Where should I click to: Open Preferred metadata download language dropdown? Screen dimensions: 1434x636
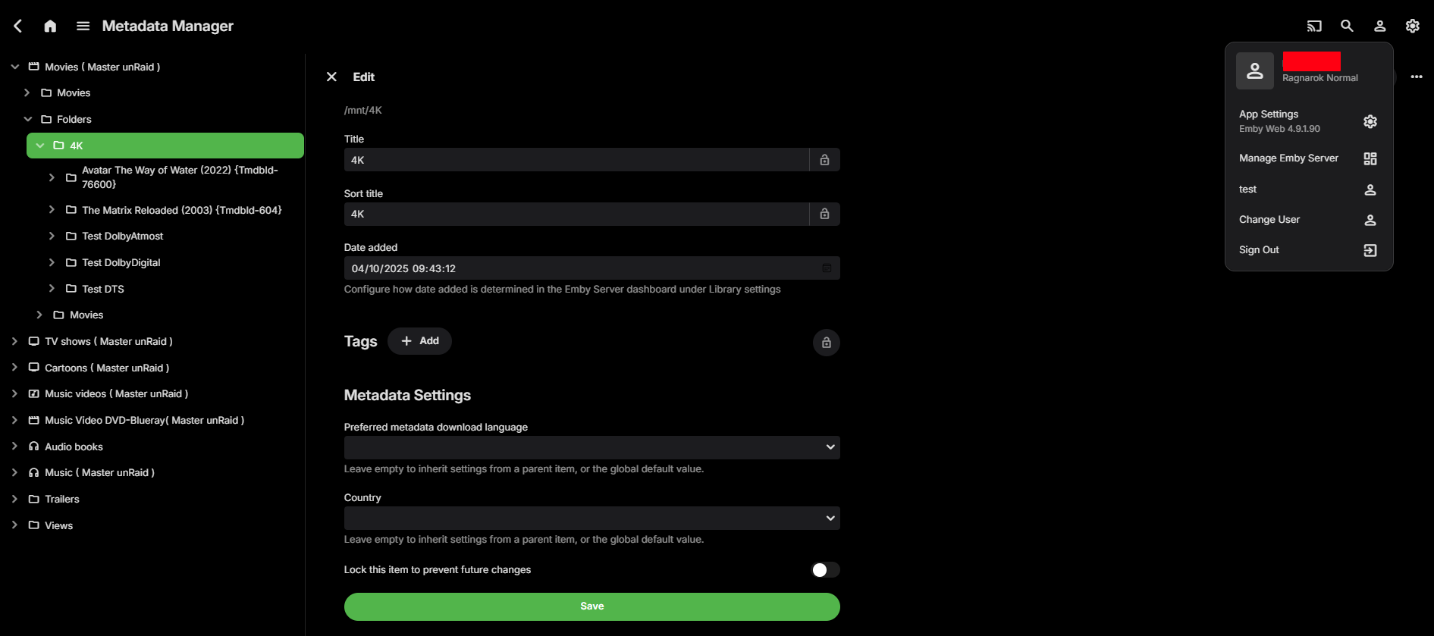[591, 447]
